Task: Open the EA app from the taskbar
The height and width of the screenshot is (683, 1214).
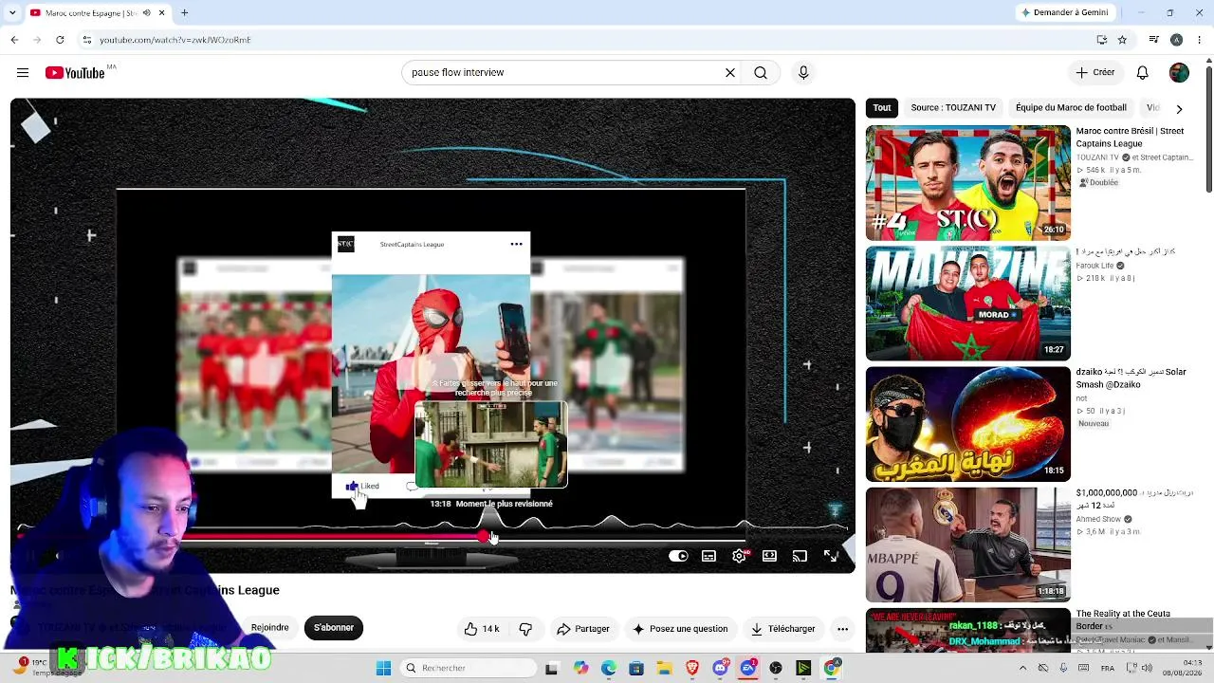Action: tap(748, 668)
